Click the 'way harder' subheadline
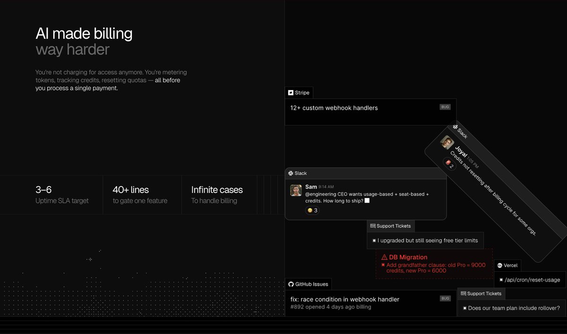The image size is (567, 334). tap(72, 50)
